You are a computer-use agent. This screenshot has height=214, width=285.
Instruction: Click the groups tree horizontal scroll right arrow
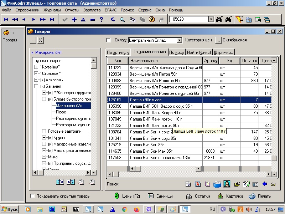pyautogui.click(x=88, y=172)
